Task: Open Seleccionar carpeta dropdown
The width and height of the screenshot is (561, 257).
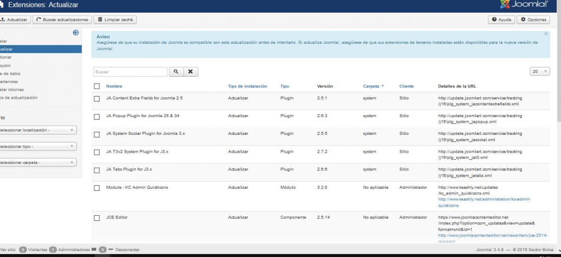Action: tap(38, 162)
